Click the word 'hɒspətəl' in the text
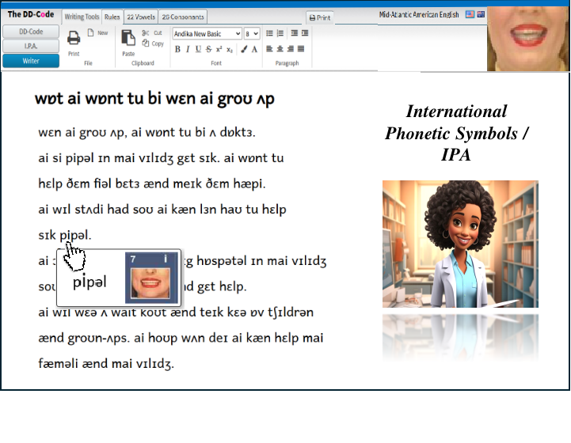The image size is (571, 443). pyautogui.click(x=222, y=261)
